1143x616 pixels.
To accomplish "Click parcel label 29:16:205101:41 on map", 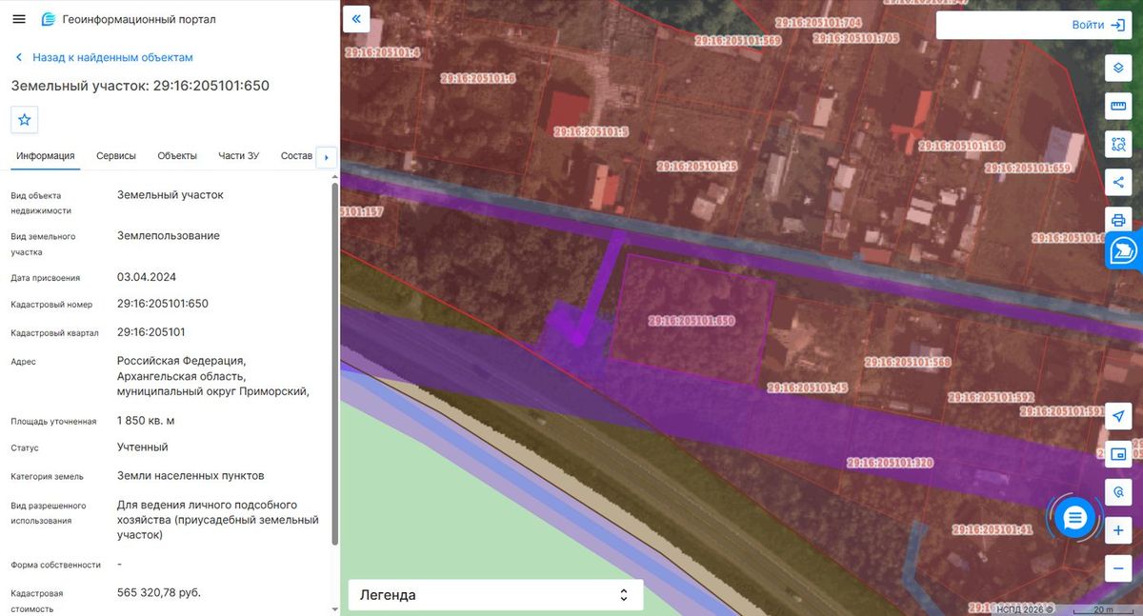I will (x=993, y=529).
